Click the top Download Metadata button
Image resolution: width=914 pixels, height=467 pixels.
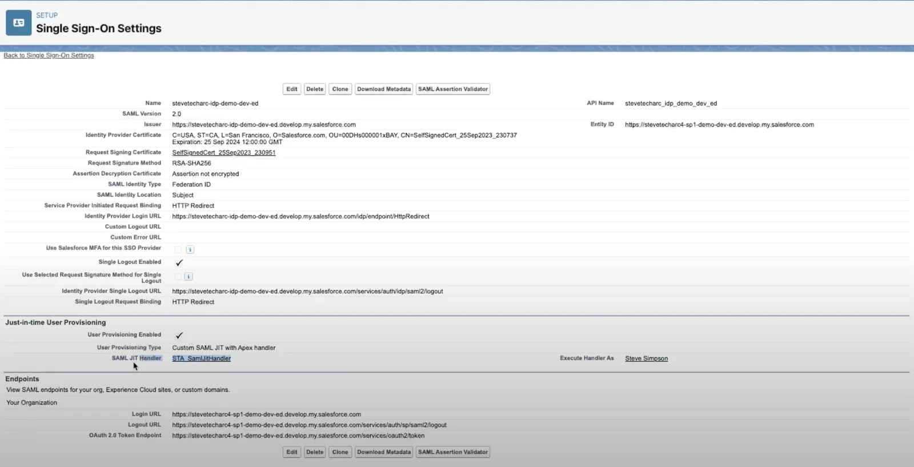pyautogui.click(x=384, y=89)
